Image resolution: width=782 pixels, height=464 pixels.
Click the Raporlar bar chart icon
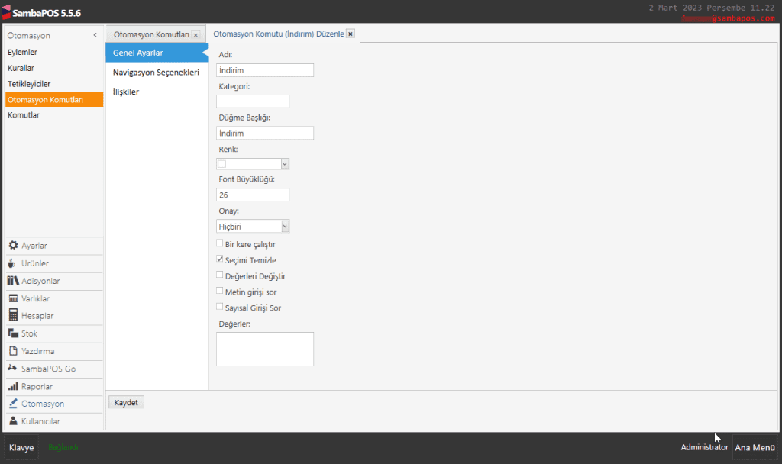(x=13, y=386)
